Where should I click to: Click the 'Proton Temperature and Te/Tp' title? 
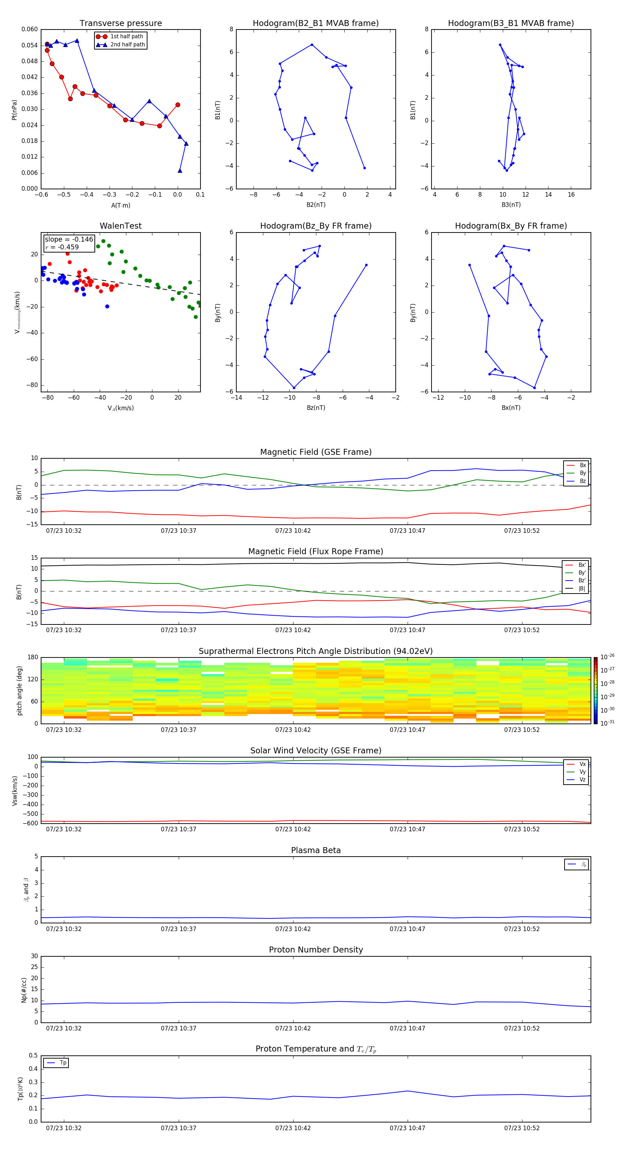pyautogui.click(x=316, y=1049)
